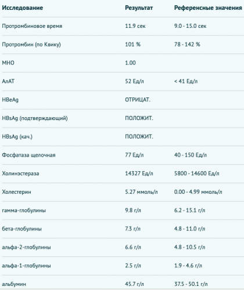Image resolution: width=244 pixels, height=290 pixels.
Task: Select бета-глобулины result 7.3 г/л
Action: click(133, 229)
